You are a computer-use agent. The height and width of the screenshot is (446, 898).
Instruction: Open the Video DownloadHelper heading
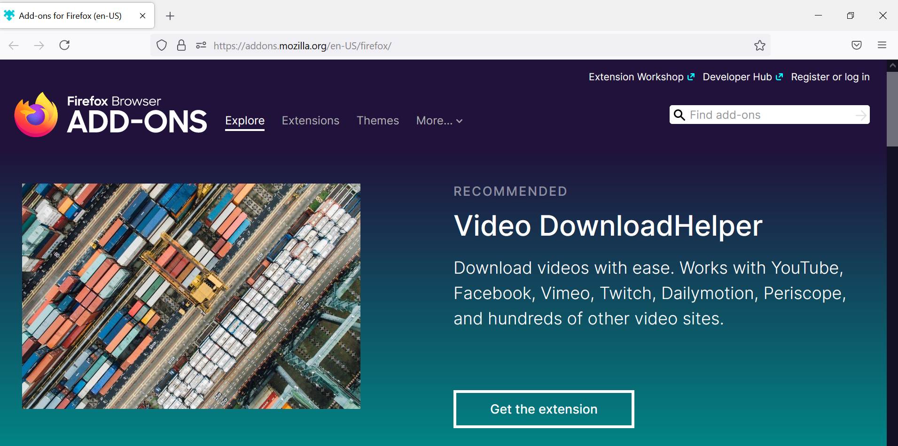point(608,226)
